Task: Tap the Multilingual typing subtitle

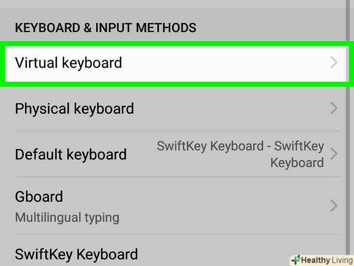Action: pyautogui.click(x=67, y=217)
